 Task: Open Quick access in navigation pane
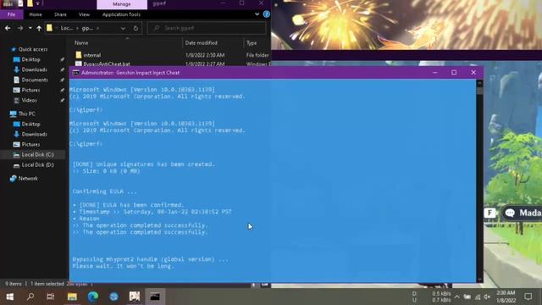[33, 49]
